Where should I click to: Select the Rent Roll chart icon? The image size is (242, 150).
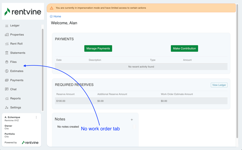point(7,44)
